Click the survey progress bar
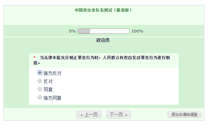208x127 pixels. (103, 31)
